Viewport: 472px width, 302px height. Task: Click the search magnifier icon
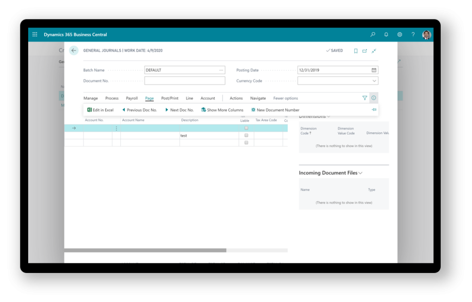coord(372,35)
